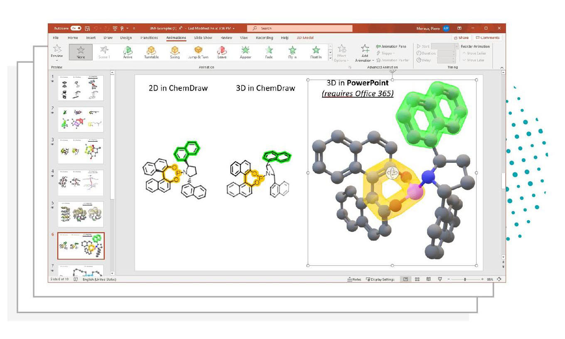The height and width of the screenshot is (339, 565).
Task: Select slide 3 thumbnail
Action: pos(81,151)
